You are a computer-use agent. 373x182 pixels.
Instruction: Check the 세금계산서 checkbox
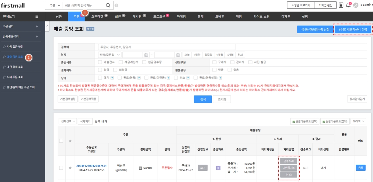click(121, 62)
